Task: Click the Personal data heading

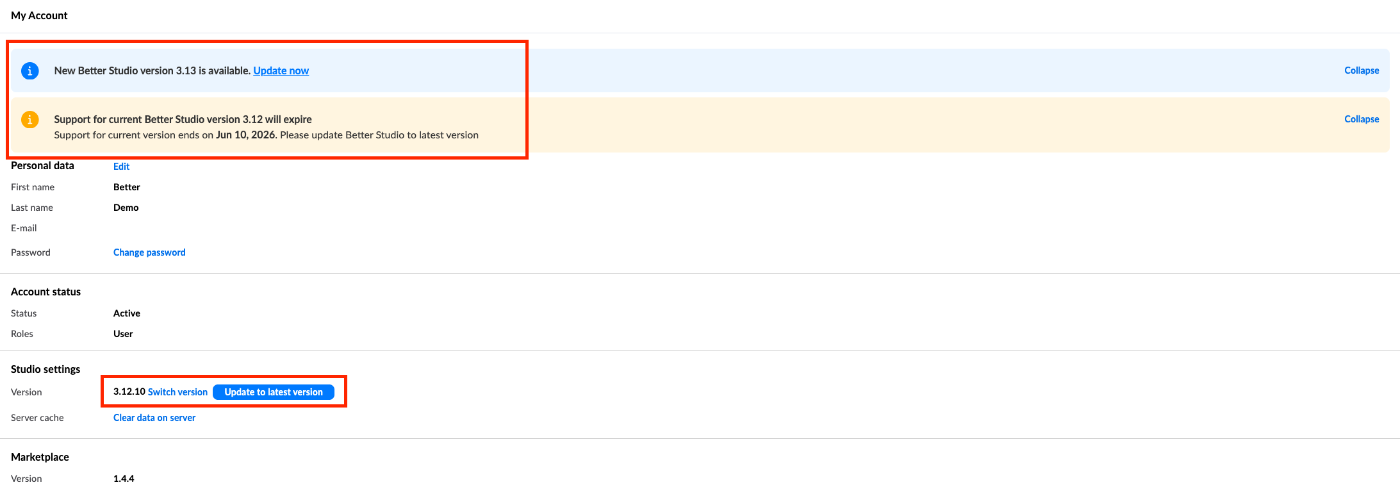Action: tap(42, 165)
